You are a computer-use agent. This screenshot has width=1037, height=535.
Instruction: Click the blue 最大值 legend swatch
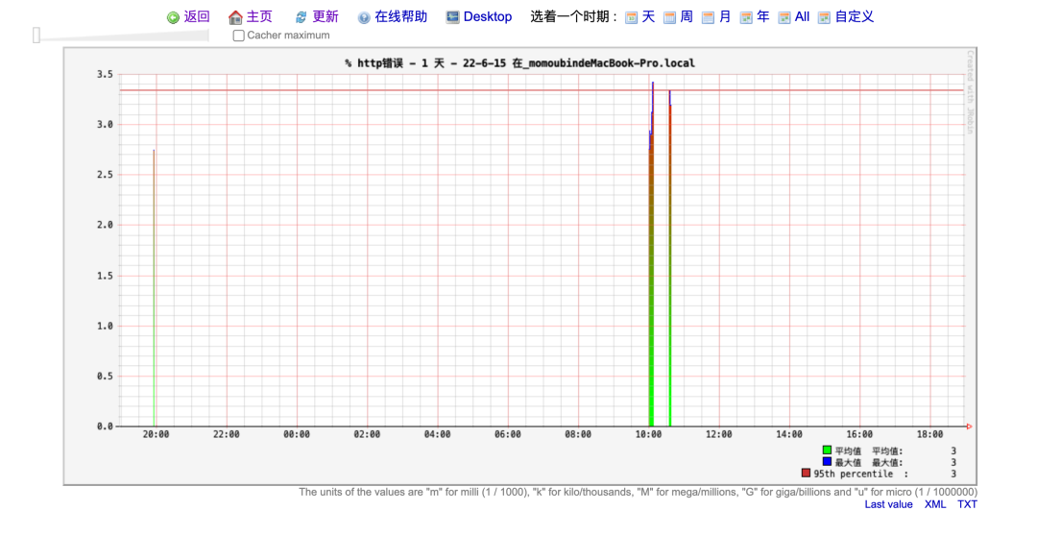click(x=827, y=462)
